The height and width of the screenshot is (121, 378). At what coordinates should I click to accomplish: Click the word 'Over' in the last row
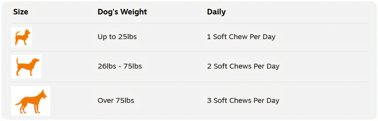106,101
